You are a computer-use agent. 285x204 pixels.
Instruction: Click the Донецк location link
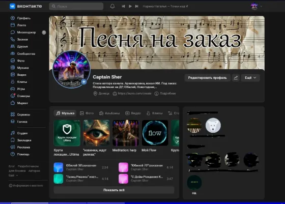[101, 94]
